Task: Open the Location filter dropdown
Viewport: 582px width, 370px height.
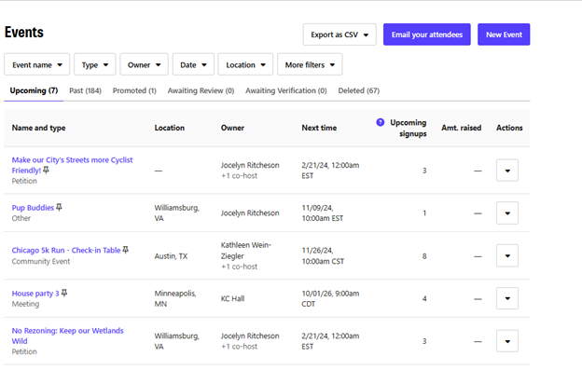Action: click(x=245, y=65)
